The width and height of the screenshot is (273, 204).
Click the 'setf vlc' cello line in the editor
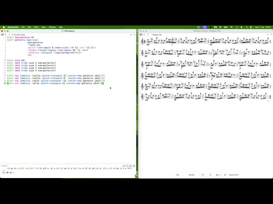tap(55, 83)
